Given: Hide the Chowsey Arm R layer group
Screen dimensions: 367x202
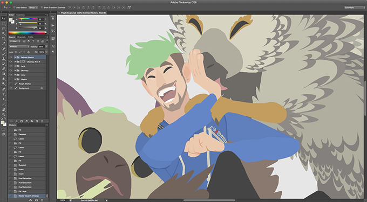Looking at the screenshot, I should [11, 61].
